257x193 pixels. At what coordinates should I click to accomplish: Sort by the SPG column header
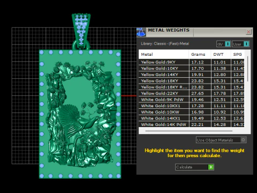[238, 54]
